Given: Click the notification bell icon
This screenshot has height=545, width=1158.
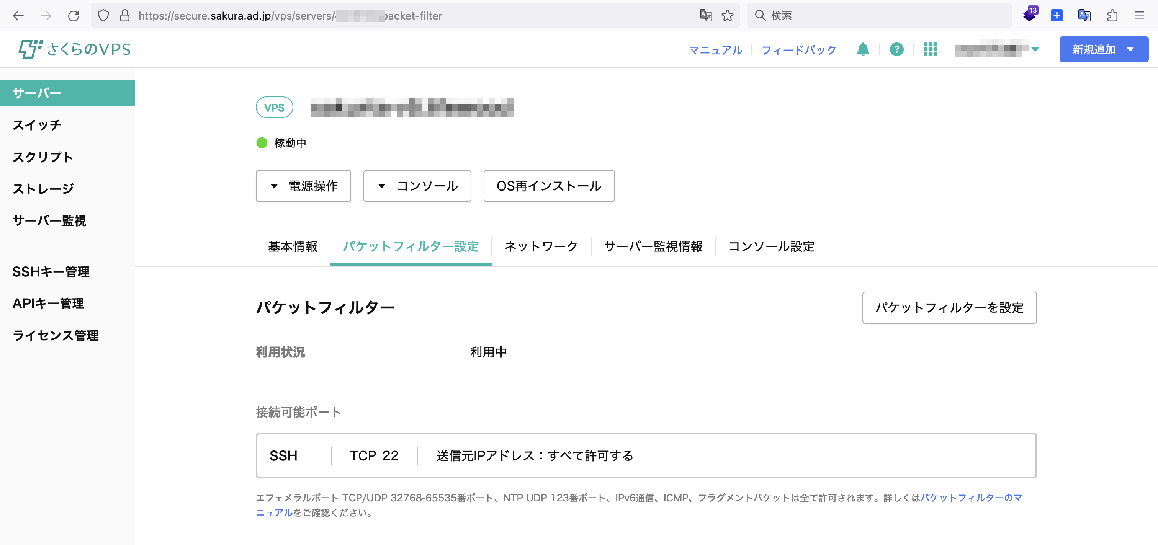Looking at the screenshot, I should click(x=863, y=49).
